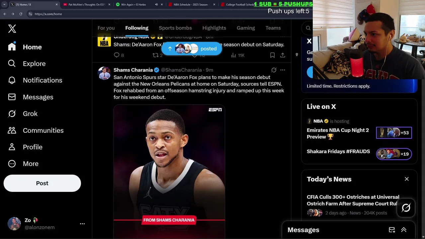Switch to Sports bombs tab

point(175,28)
